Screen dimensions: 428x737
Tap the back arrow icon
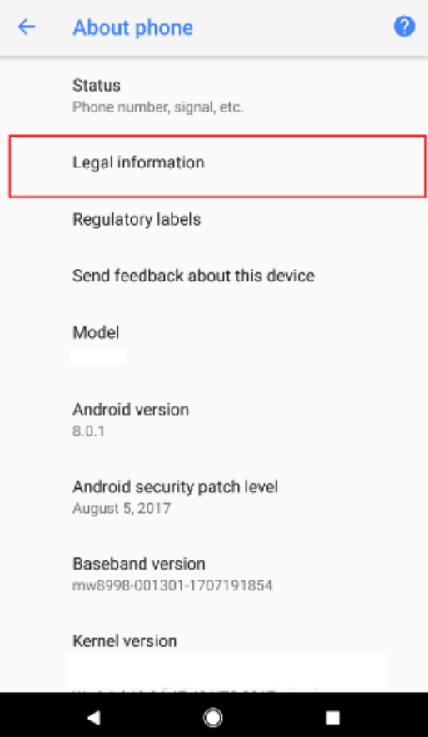(27, 27)
